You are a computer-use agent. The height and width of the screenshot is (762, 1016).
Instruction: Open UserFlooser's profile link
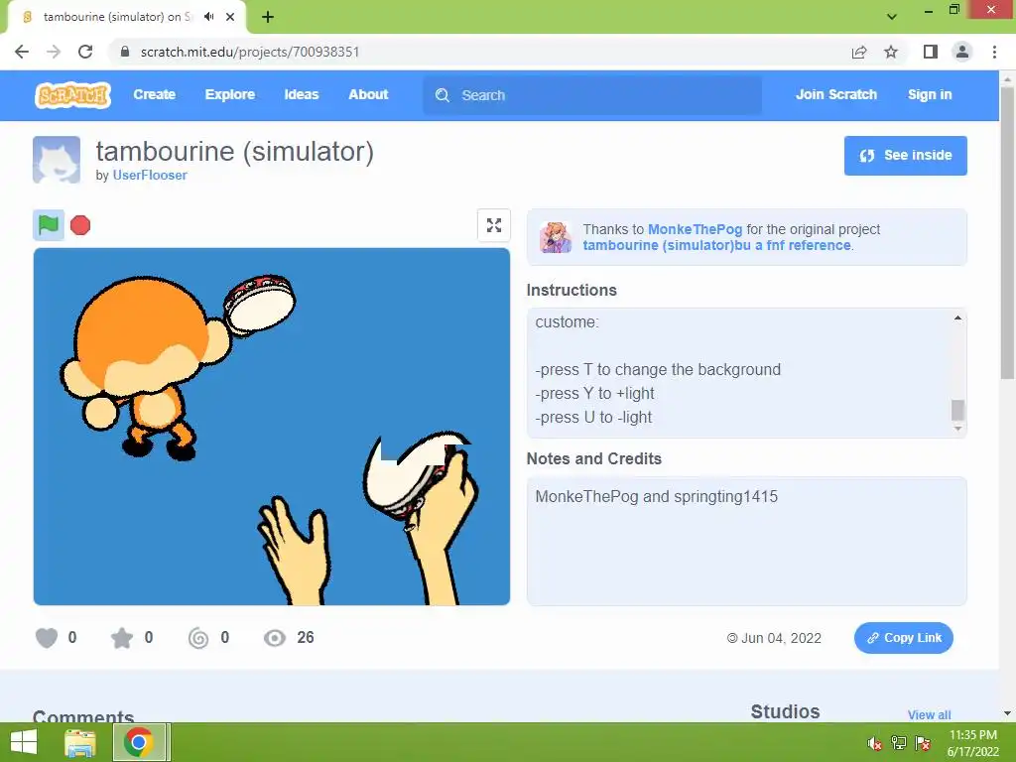(x=150, y=175)
